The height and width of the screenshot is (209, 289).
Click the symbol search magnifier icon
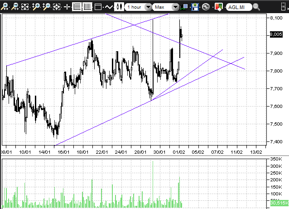(x=256, y=7)
